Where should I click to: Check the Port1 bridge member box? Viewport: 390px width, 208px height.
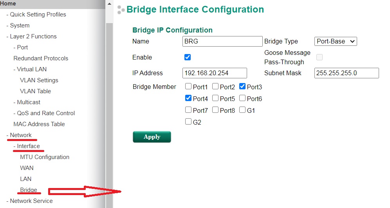point(188,86)
